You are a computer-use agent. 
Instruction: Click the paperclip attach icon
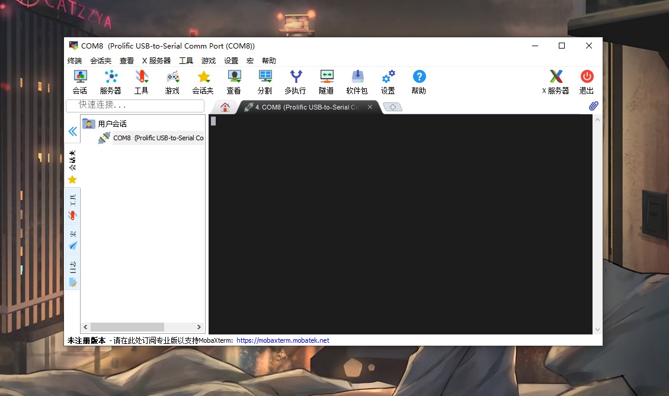tap(594, 106)
